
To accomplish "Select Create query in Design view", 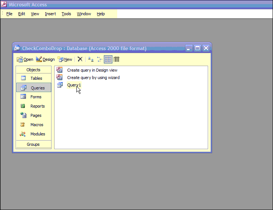I will point(92,70).
